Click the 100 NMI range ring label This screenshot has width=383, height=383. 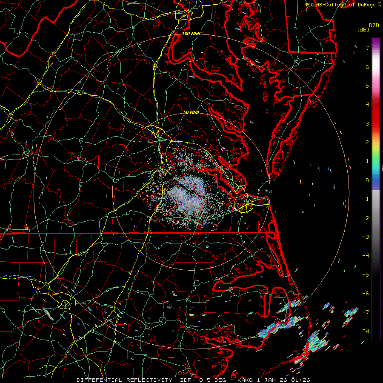pyautogui.click(x=191, y=34)
